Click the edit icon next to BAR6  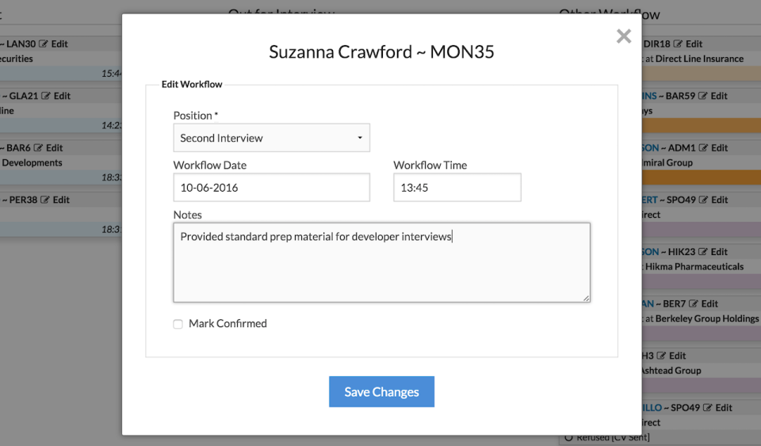[38, 148]
